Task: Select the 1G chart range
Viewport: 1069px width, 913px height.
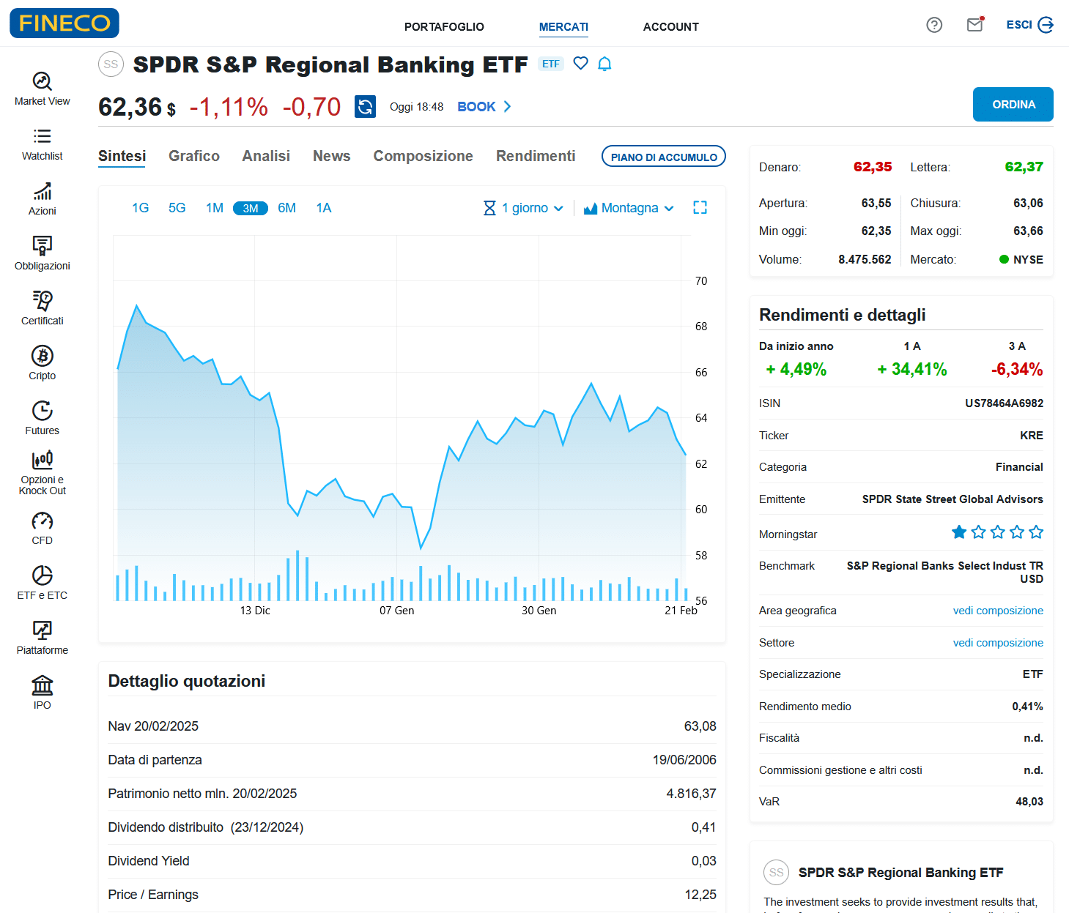Action: coord(140,208)
